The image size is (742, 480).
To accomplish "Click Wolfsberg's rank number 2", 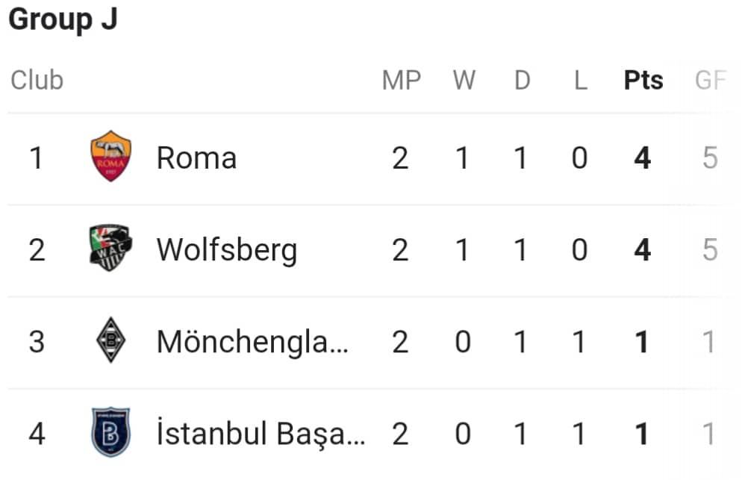I will 37,250.
